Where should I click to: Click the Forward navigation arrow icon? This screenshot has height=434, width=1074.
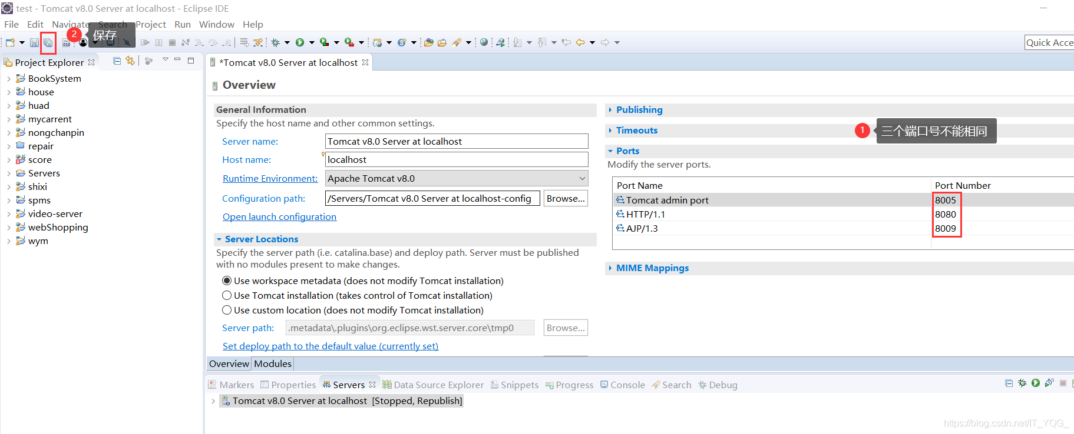pos(605,42)
